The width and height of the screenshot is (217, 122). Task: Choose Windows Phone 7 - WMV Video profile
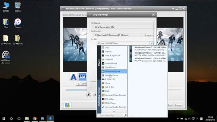click(x=148, y=60)
